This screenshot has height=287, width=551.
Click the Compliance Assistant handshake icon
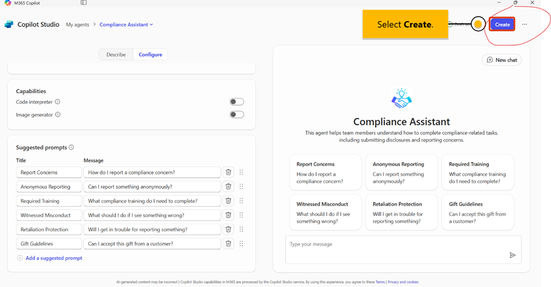click(402, 98)
